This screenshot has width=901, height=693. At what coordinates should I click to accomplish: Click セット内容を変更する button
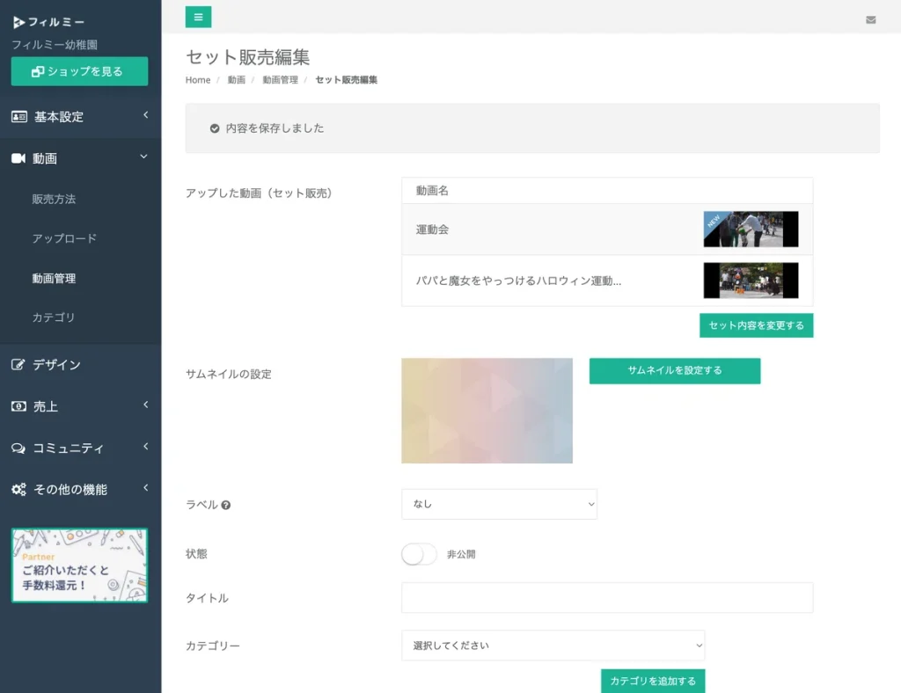(756, 325)
